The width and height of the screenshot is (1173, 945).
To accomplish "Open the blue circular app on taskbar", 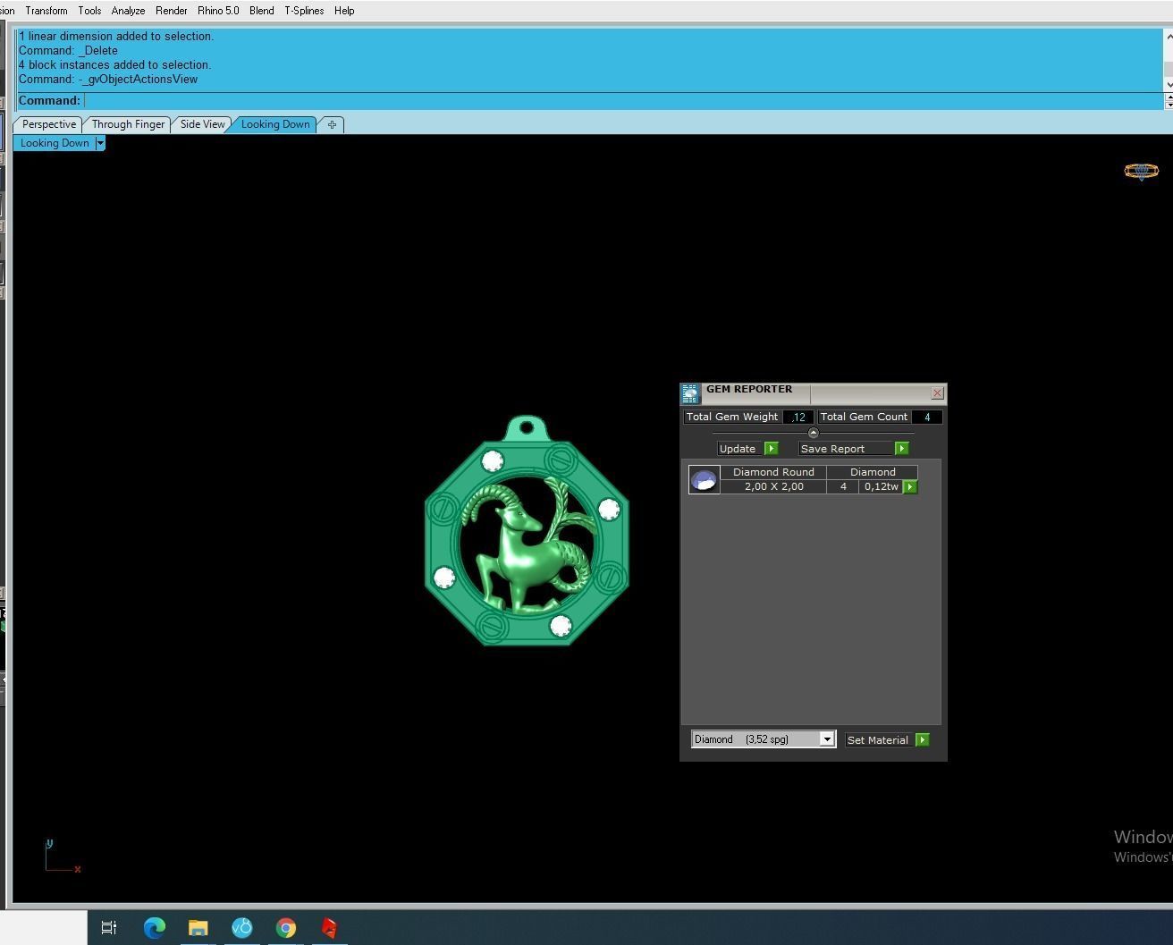I will point(241,928).
